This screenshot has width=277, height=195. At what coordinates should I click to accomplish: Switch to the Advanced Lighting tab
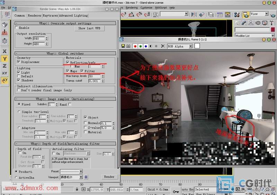point(73,16)
